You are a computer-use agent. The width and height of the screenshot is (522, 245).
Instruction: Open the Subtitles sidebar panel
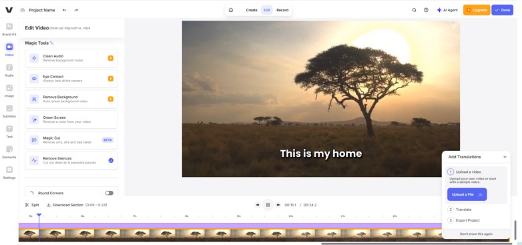(9, 111)
